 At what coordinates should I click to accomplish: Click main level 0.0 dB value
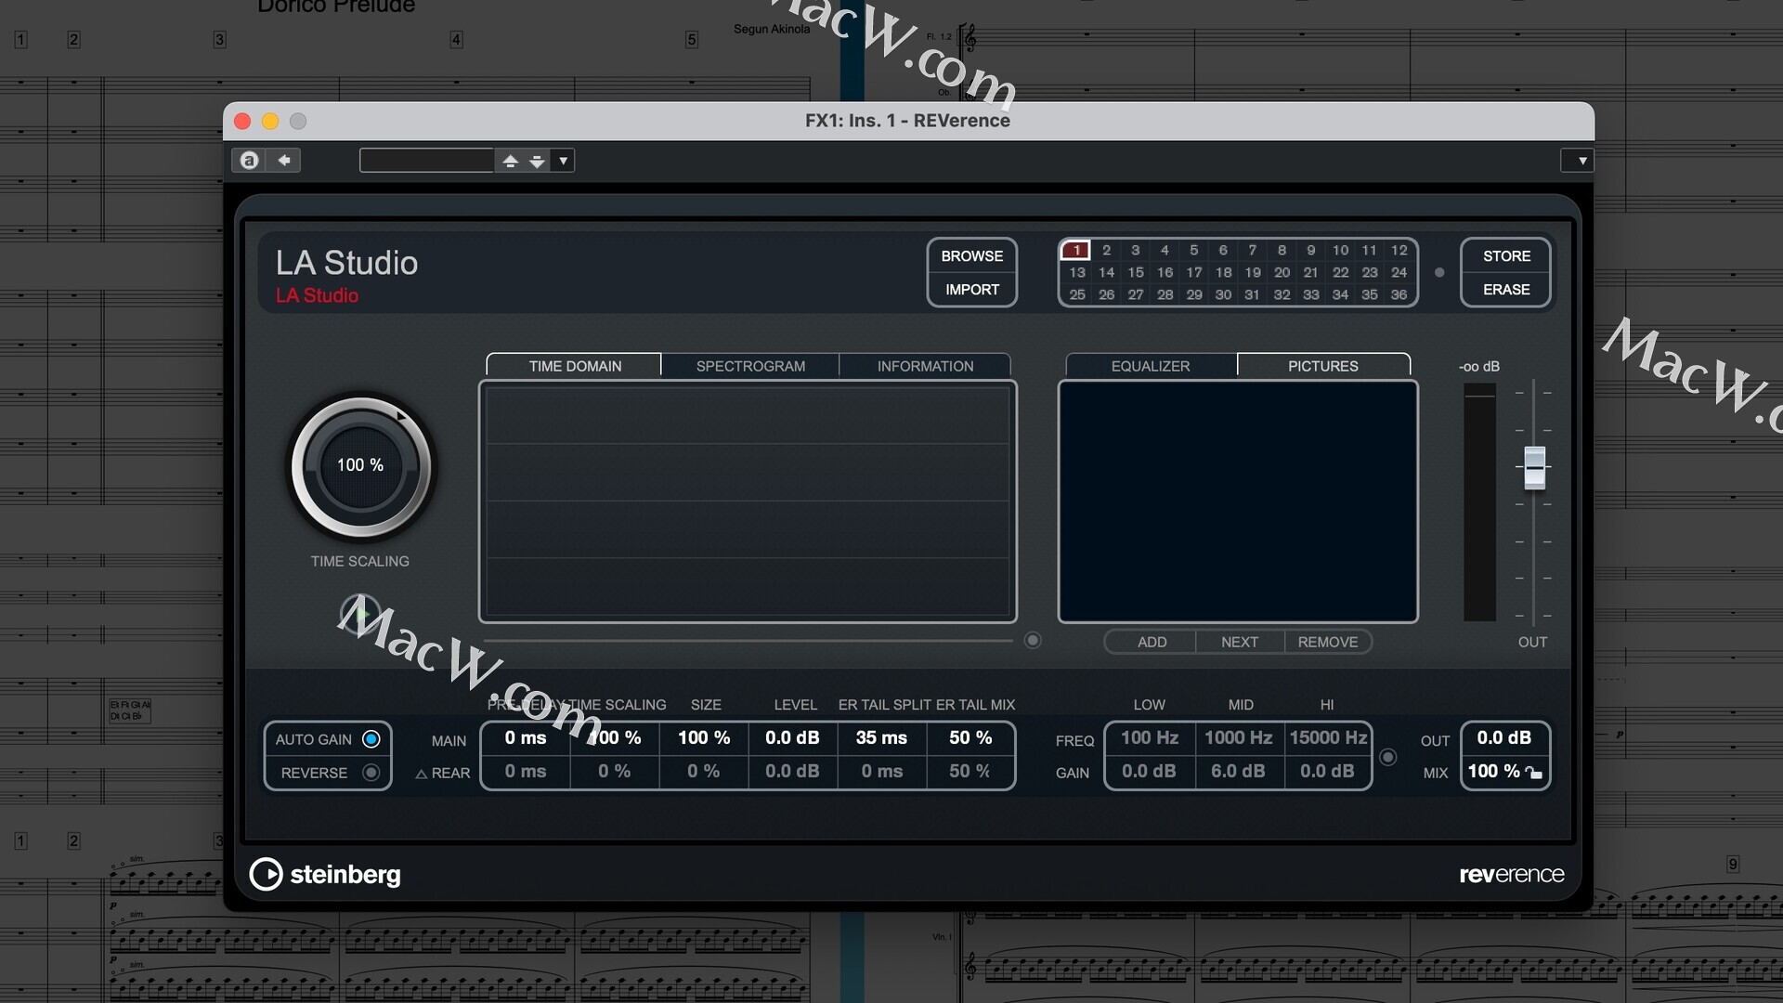pyautogui.click(x=792, y=738)
